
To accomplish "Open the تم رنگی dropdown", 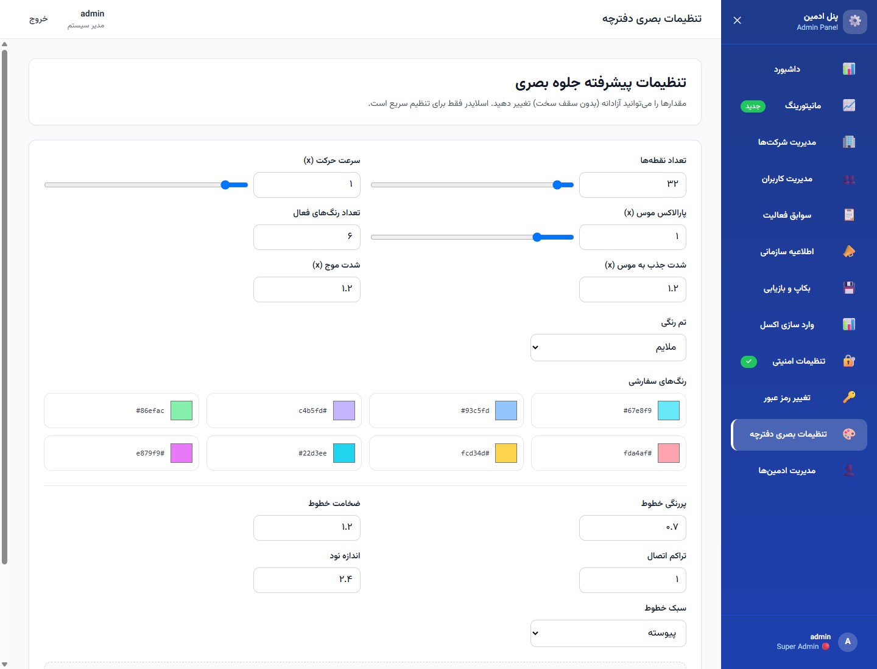I will (x=608, y=347).
